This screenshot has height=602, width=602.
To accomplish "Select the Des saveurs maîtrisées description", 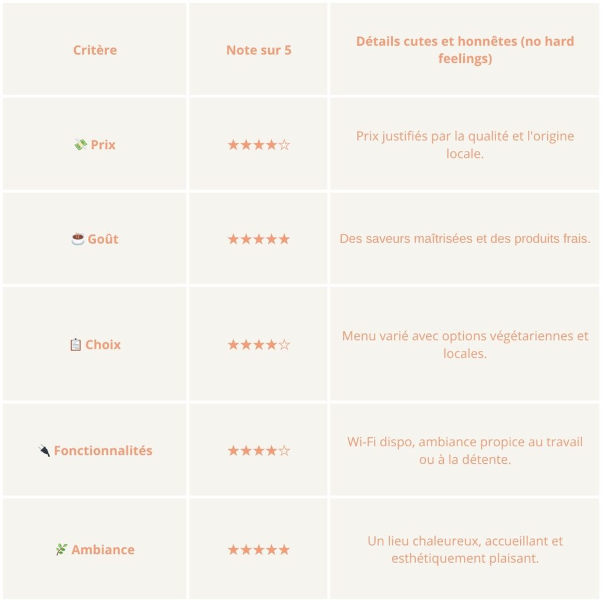I will click(465, 239).
